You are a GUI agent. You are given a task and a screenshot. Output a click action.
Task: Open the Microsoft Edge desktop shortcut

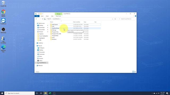tap(3, 49)
